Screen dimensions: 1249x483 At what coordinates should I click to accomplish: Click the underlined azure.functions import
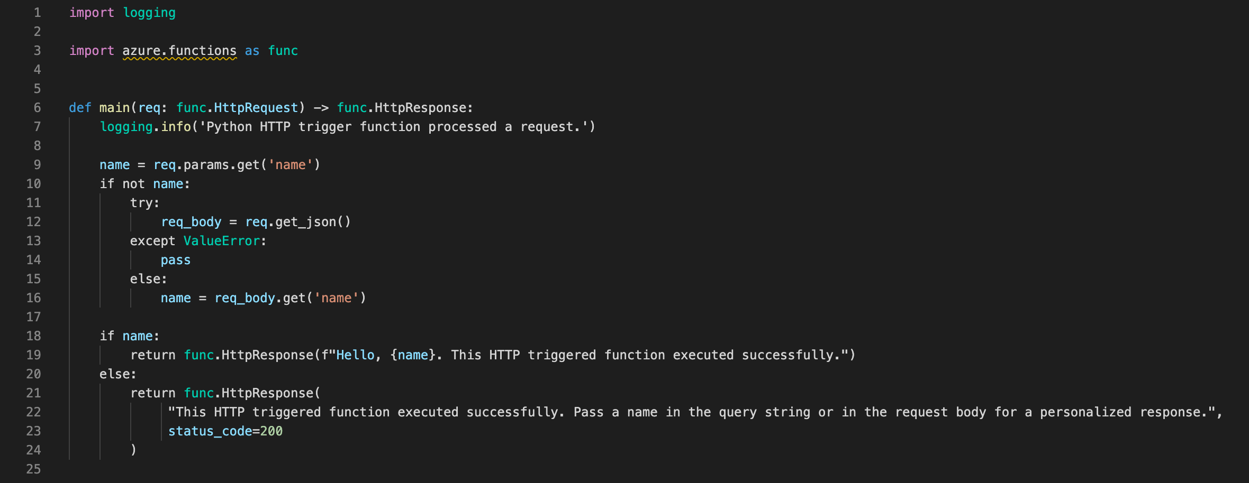coord(179,51)
